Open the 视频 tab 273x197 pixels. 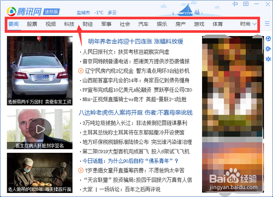tap(51, 24)
